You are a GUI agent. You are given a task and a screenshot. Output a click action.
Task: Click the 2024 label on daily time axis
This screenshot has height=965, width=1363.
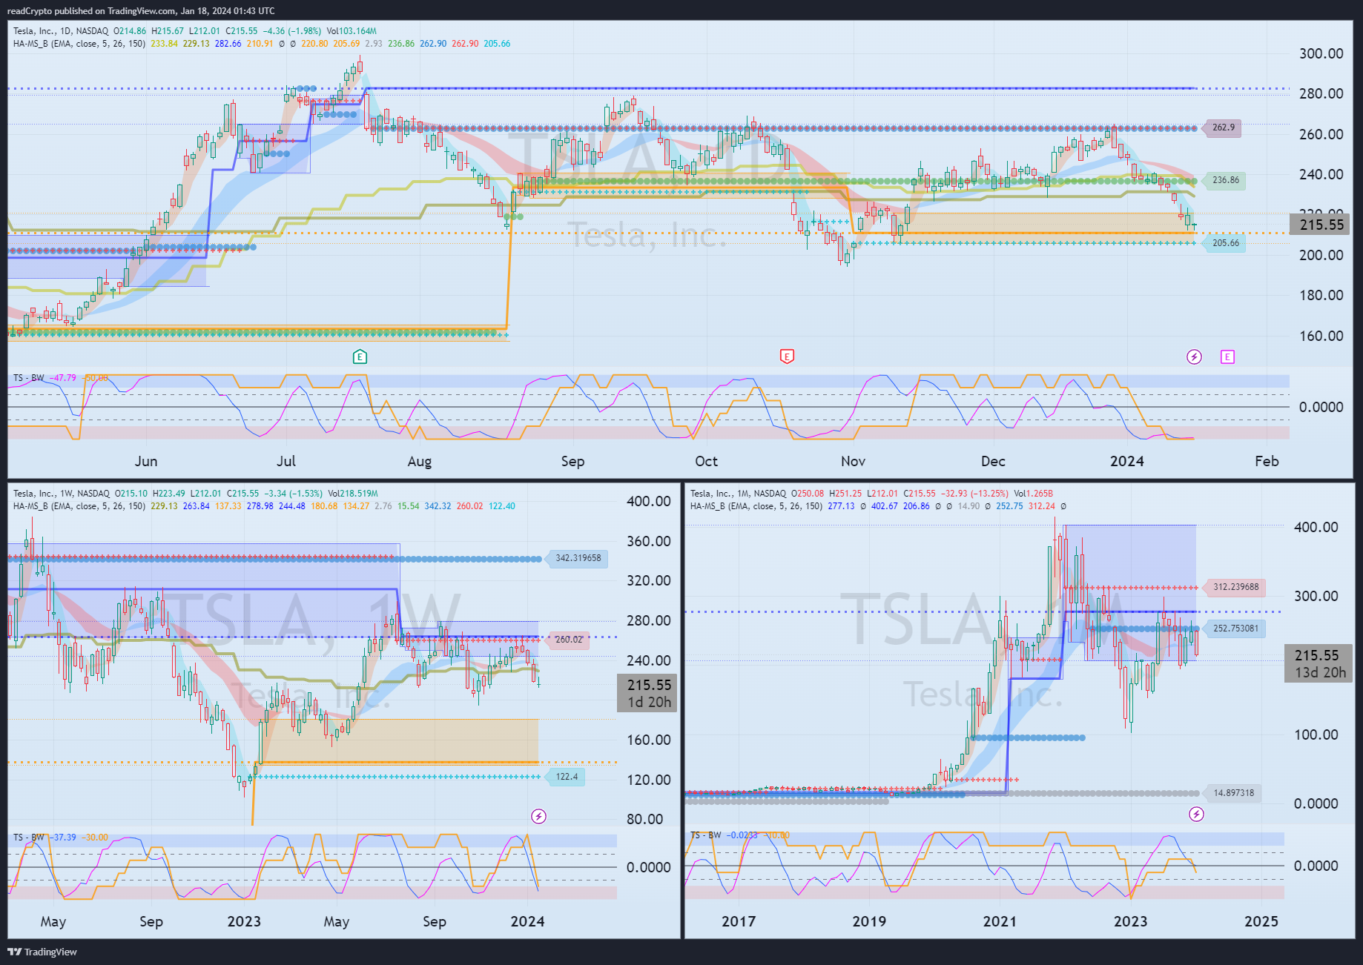(1126, 461)
